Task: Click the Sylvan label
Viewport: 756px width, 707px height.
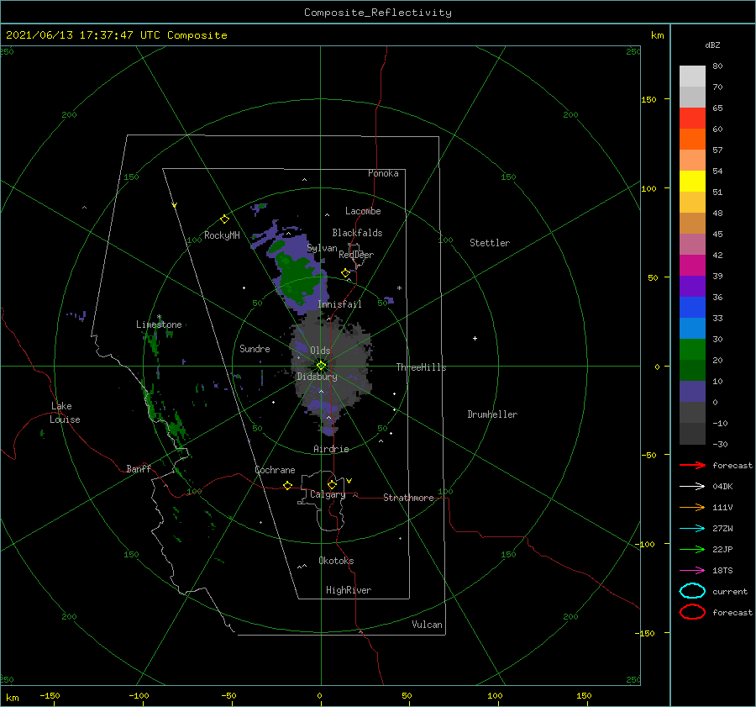Action: coord(322,248)
